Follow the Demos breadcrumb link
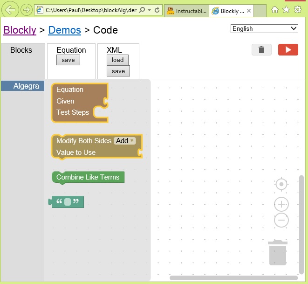 point(65,30)
